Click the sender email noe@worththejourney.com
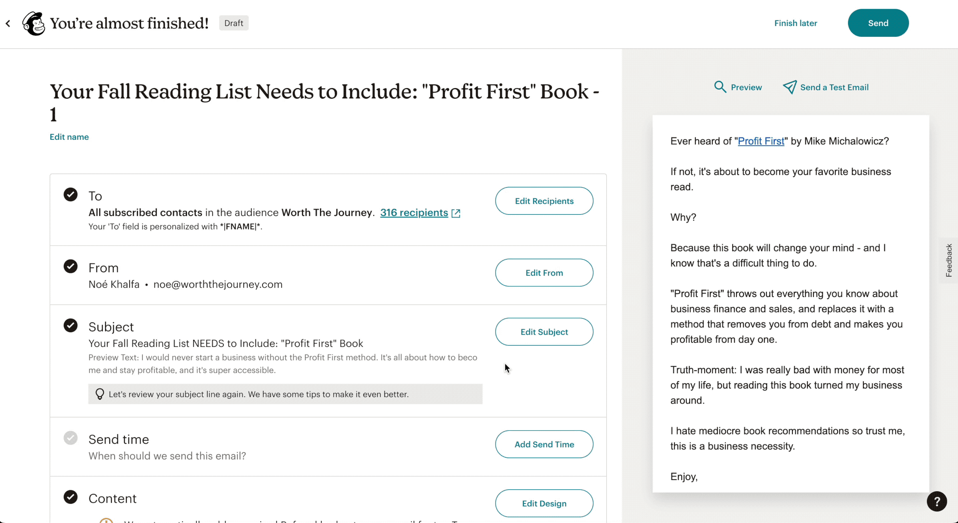Screen dimensions: 958x523 tap(218, 284)
